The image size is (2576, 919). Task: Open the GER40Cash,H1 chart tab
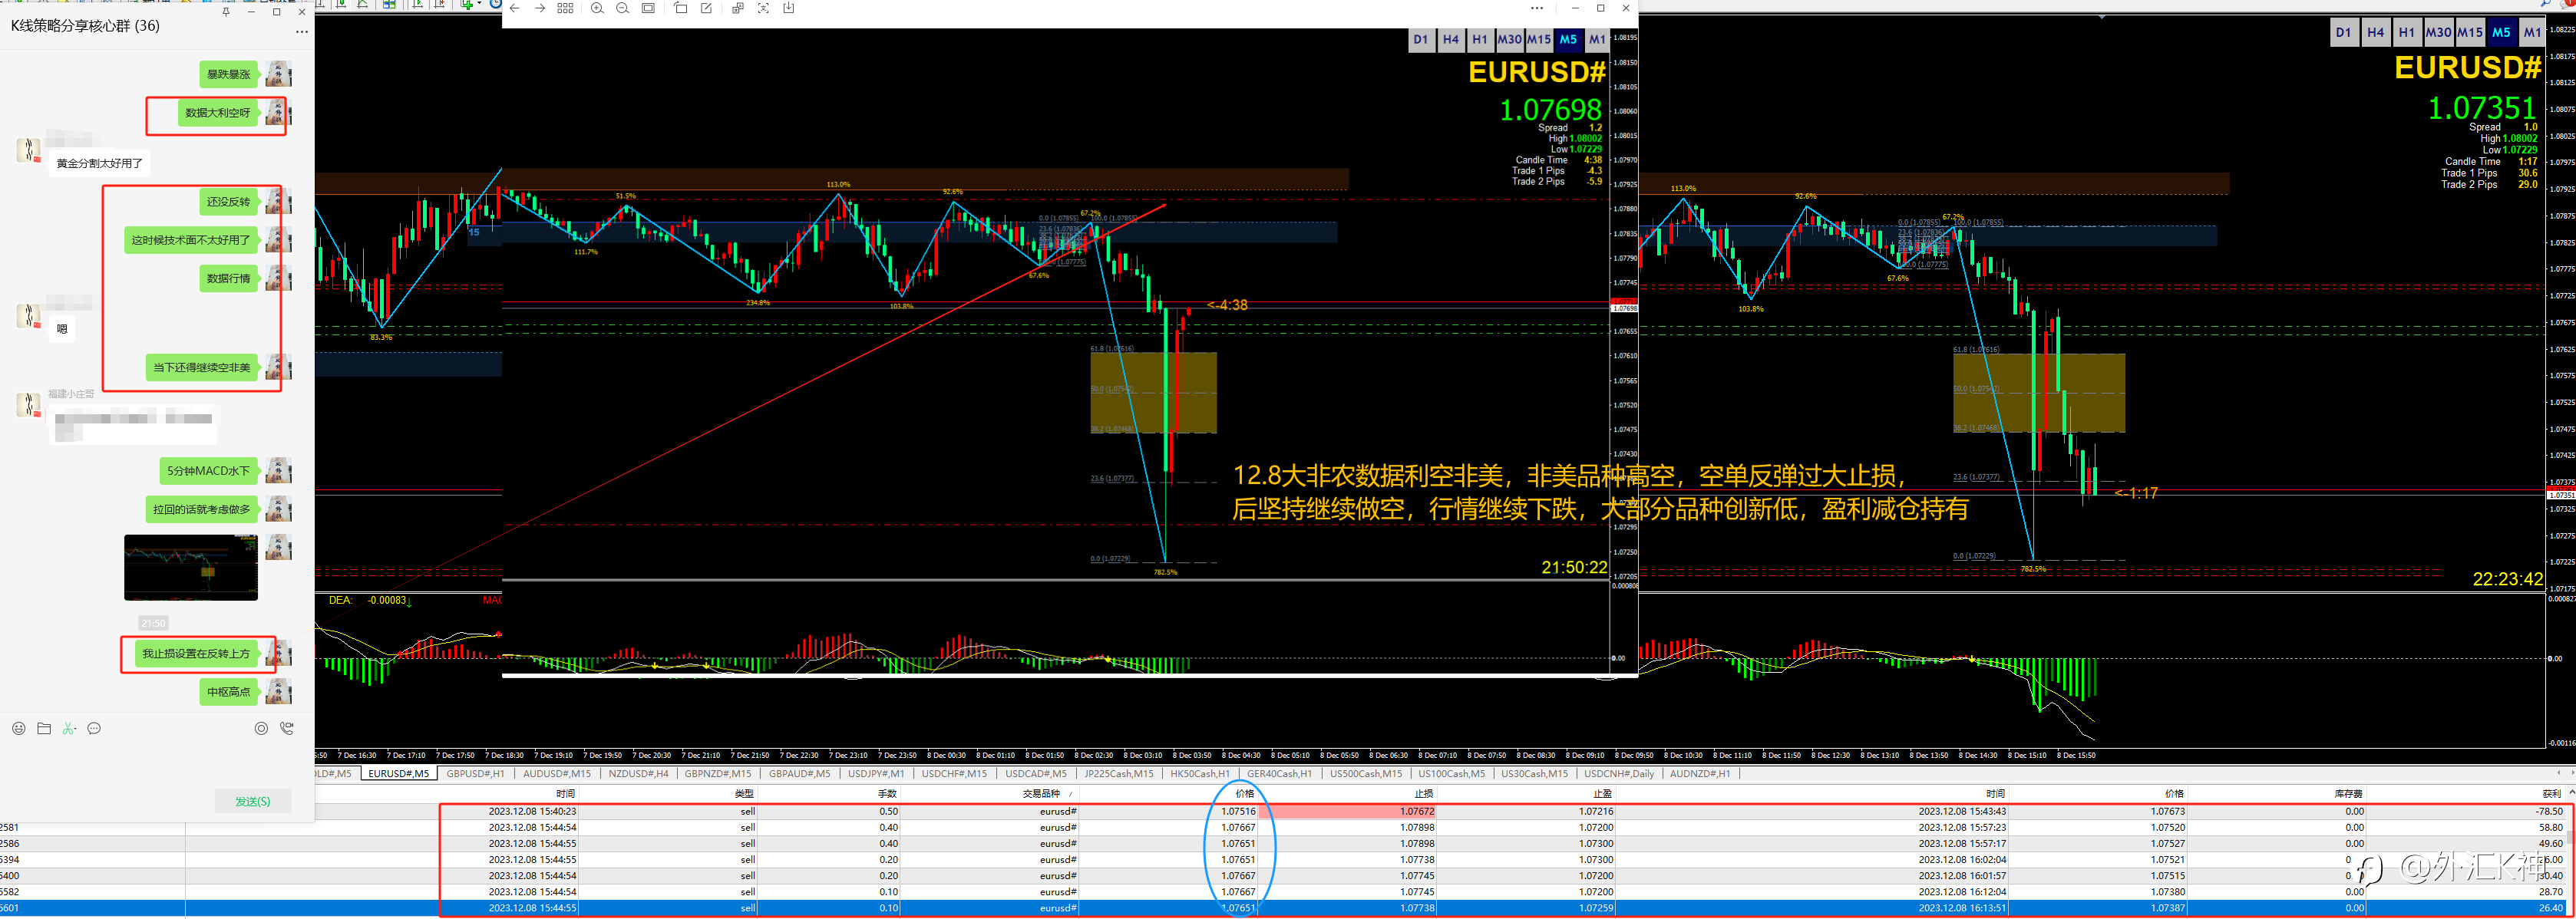tap(1279, 774)
